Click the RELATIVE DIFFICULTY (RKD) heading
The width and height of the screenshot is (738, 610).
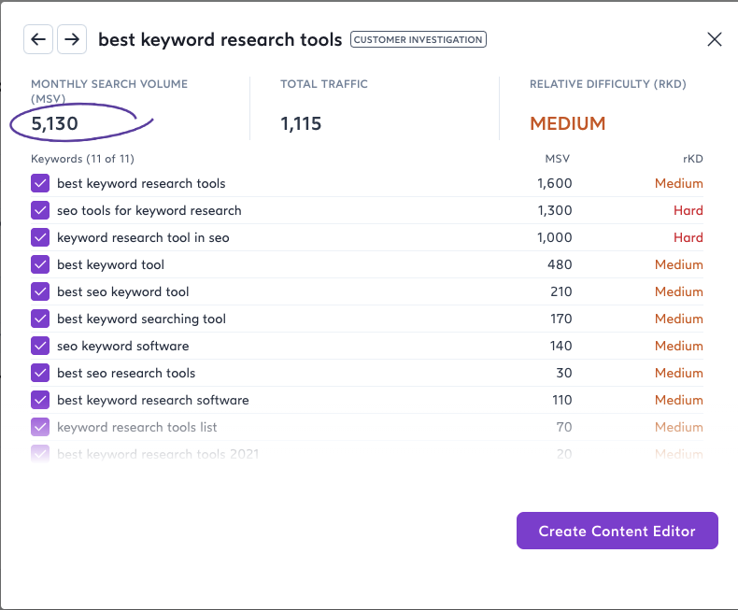pyautogui.click(x=607, y=84)
